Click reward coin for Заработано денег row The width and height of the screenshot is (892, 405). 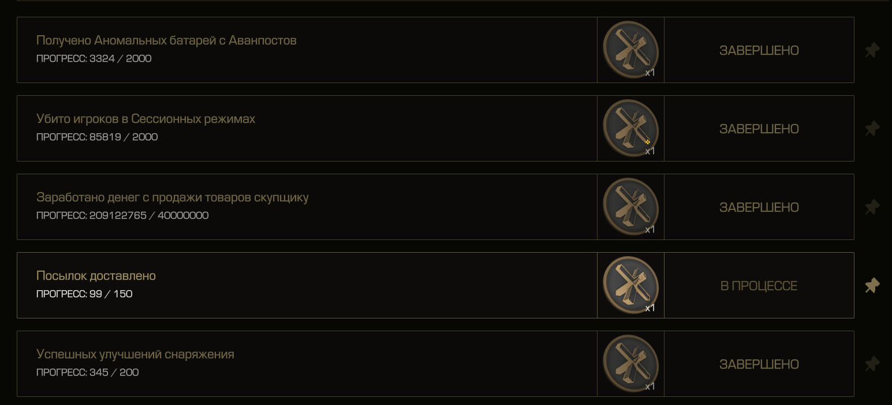click(630, 207)
